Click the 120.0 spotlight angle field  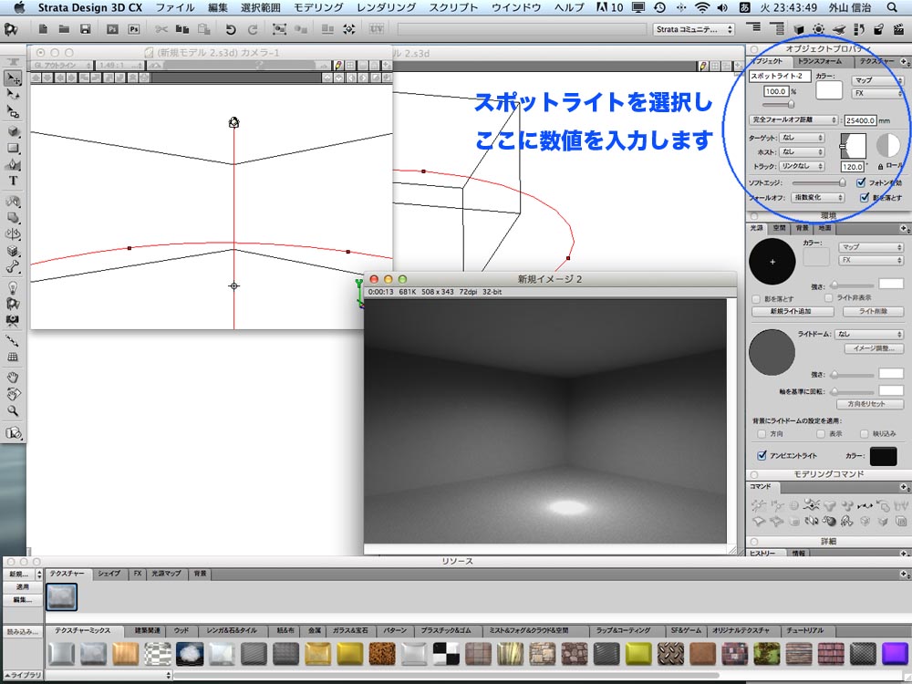(x=852, y=166)
